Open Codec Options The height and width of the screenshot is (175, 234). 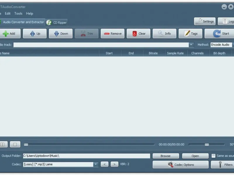coord(180,164)
